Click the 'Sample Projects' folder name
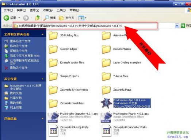Screen dimensions: 191x140 (69, 76)
